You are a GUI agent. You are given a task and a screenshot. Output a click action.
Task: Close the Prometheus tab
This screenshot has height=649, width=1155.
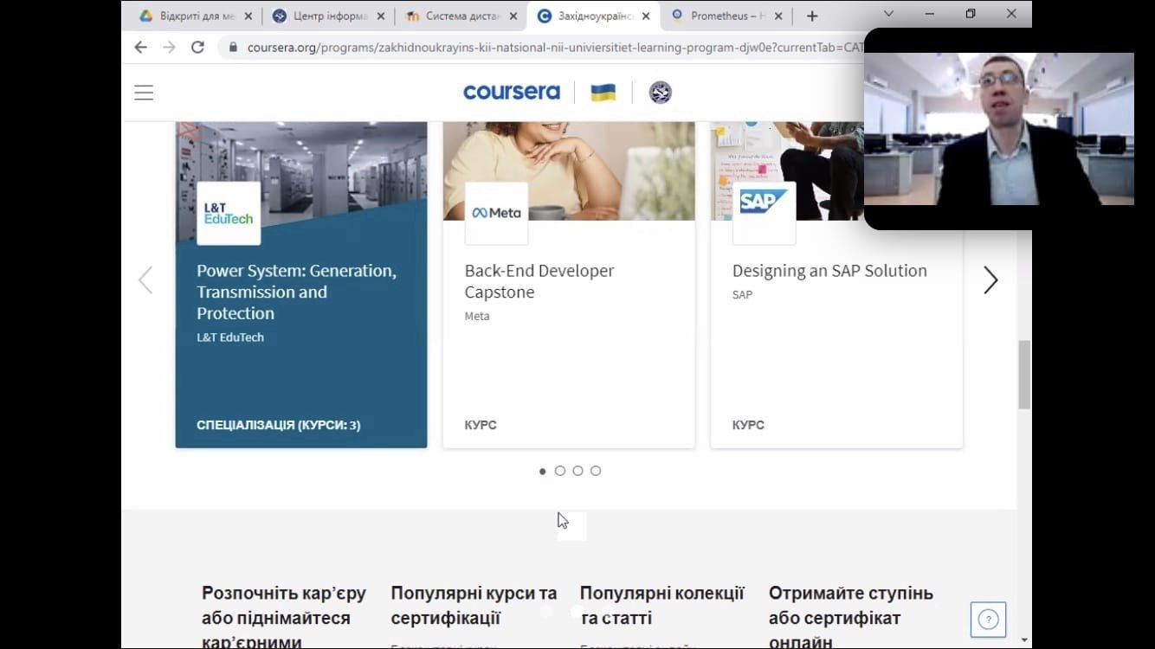pyautogui.click(x=778, y=16)
